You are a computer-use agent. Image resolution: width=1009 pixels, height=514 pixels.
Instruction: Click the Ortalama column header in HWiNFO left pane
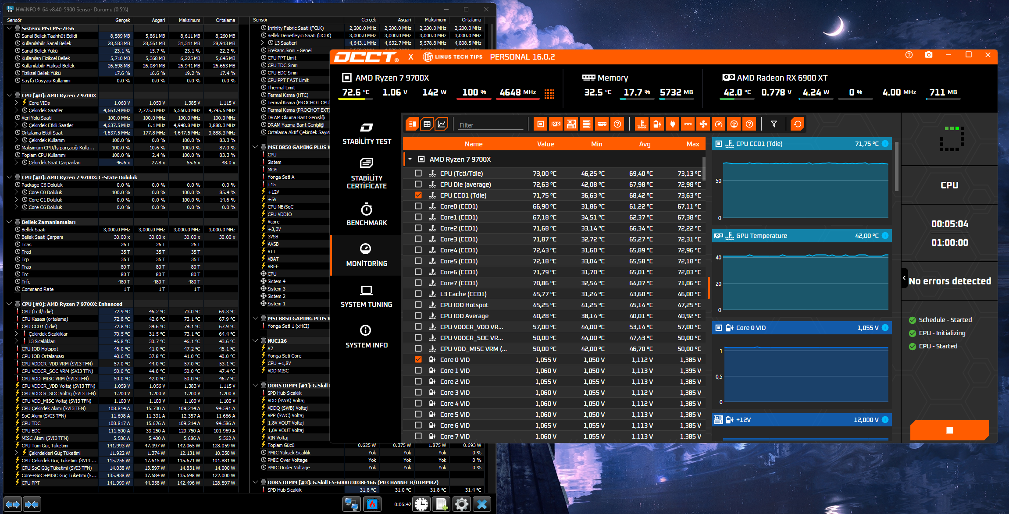pyautogui.click(x=225, y=20)
